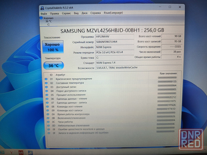This screenshot has width=207, height=155.
Task: Click the Прошивка field HPS3NHAV
Action: click(114, 37)
